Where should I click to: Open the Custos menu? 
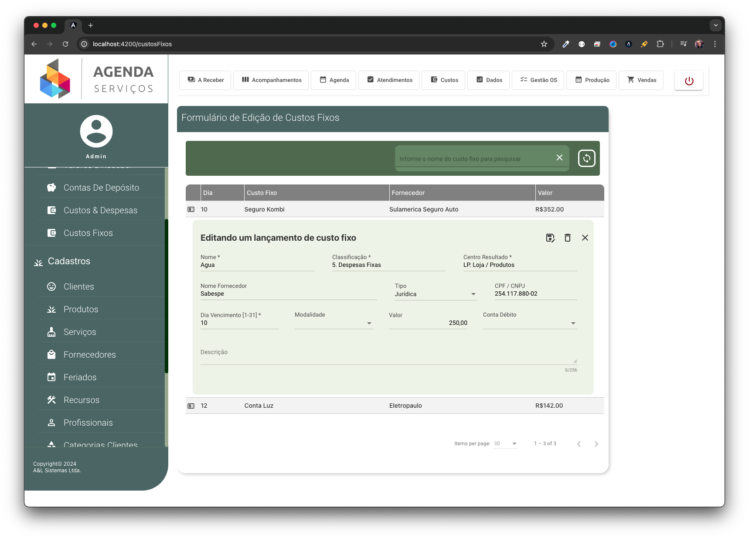tap(443, 80)
